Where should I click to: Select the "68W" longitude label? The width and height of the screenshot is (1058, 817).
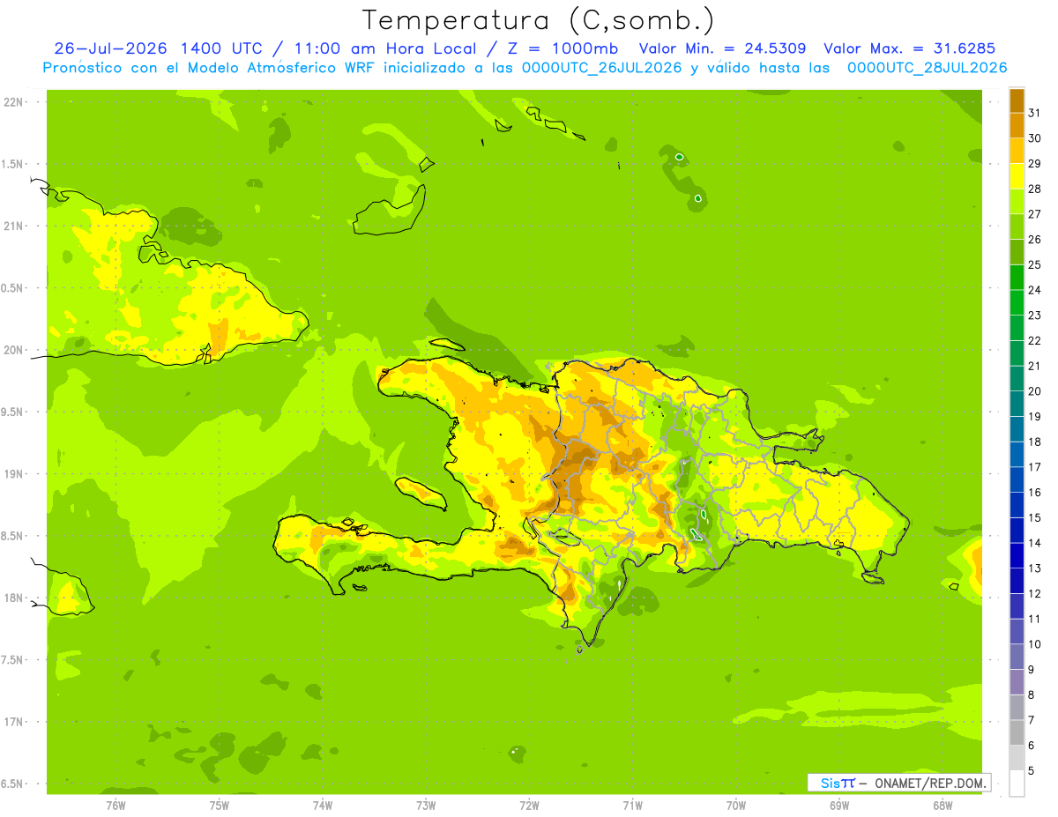tap(943, 806)
